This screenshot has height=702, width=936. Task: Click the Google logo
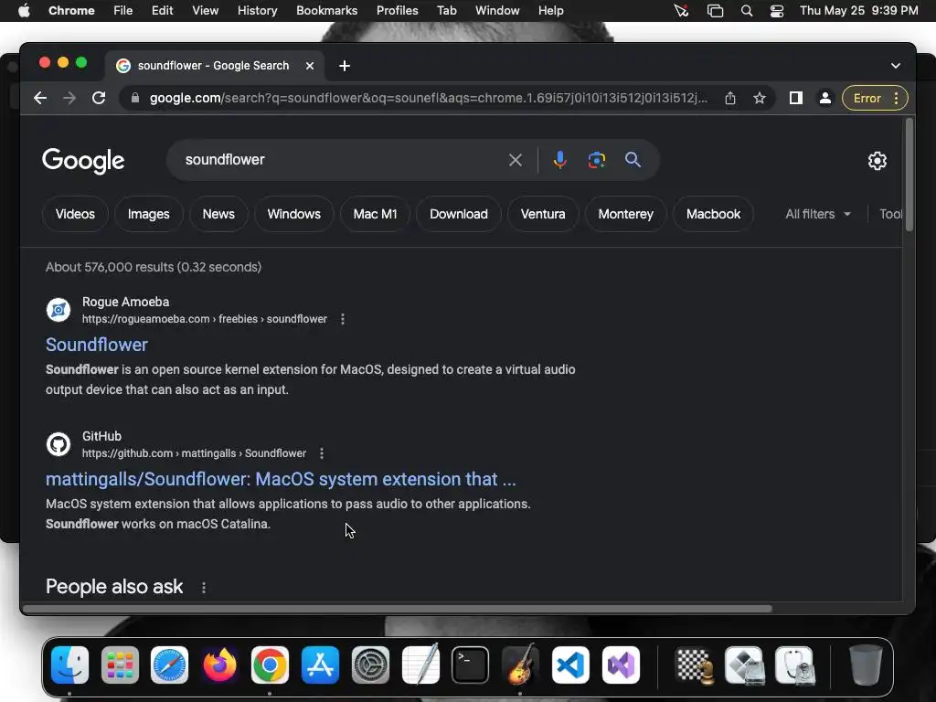pos(83,160)
